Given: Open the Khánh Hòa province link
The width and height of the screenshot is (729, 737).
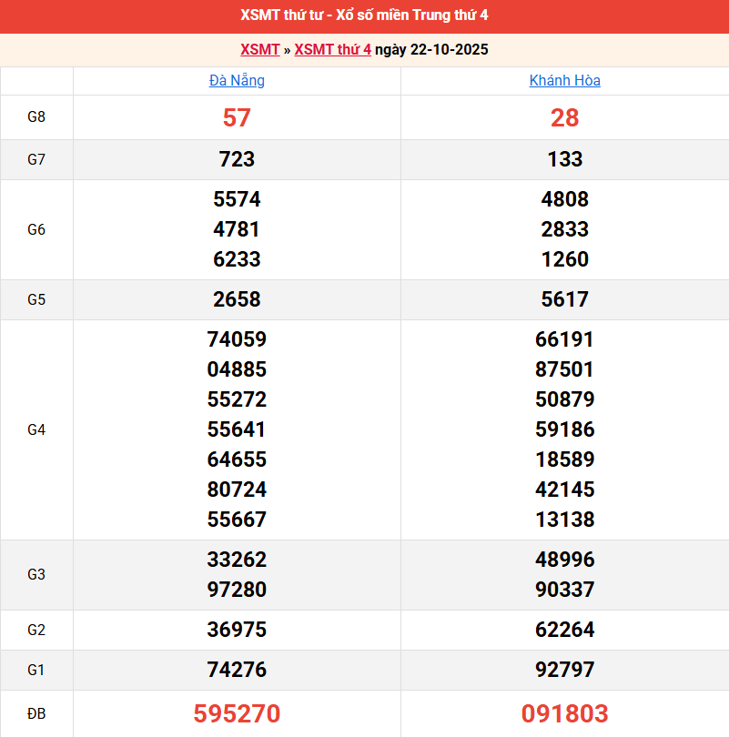Looking at the screenshot, I should [x=564, y=80].
